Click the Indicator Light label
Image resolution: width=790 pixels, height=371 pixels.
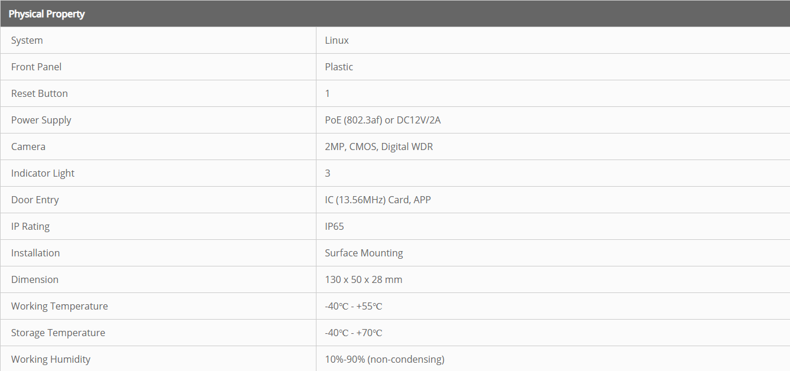(43, 173)
